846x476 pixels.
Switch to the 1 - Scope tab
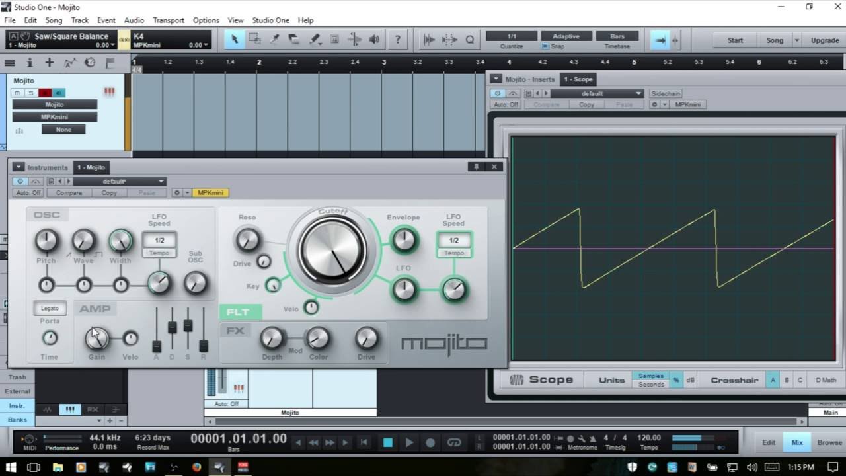pyautogui.click(x=578, y=79)
